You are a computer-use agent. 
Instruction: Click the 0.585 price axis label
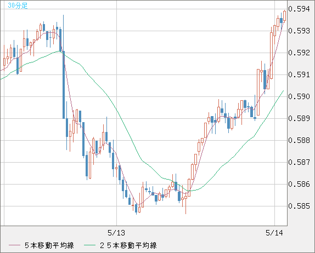[299, 206]
